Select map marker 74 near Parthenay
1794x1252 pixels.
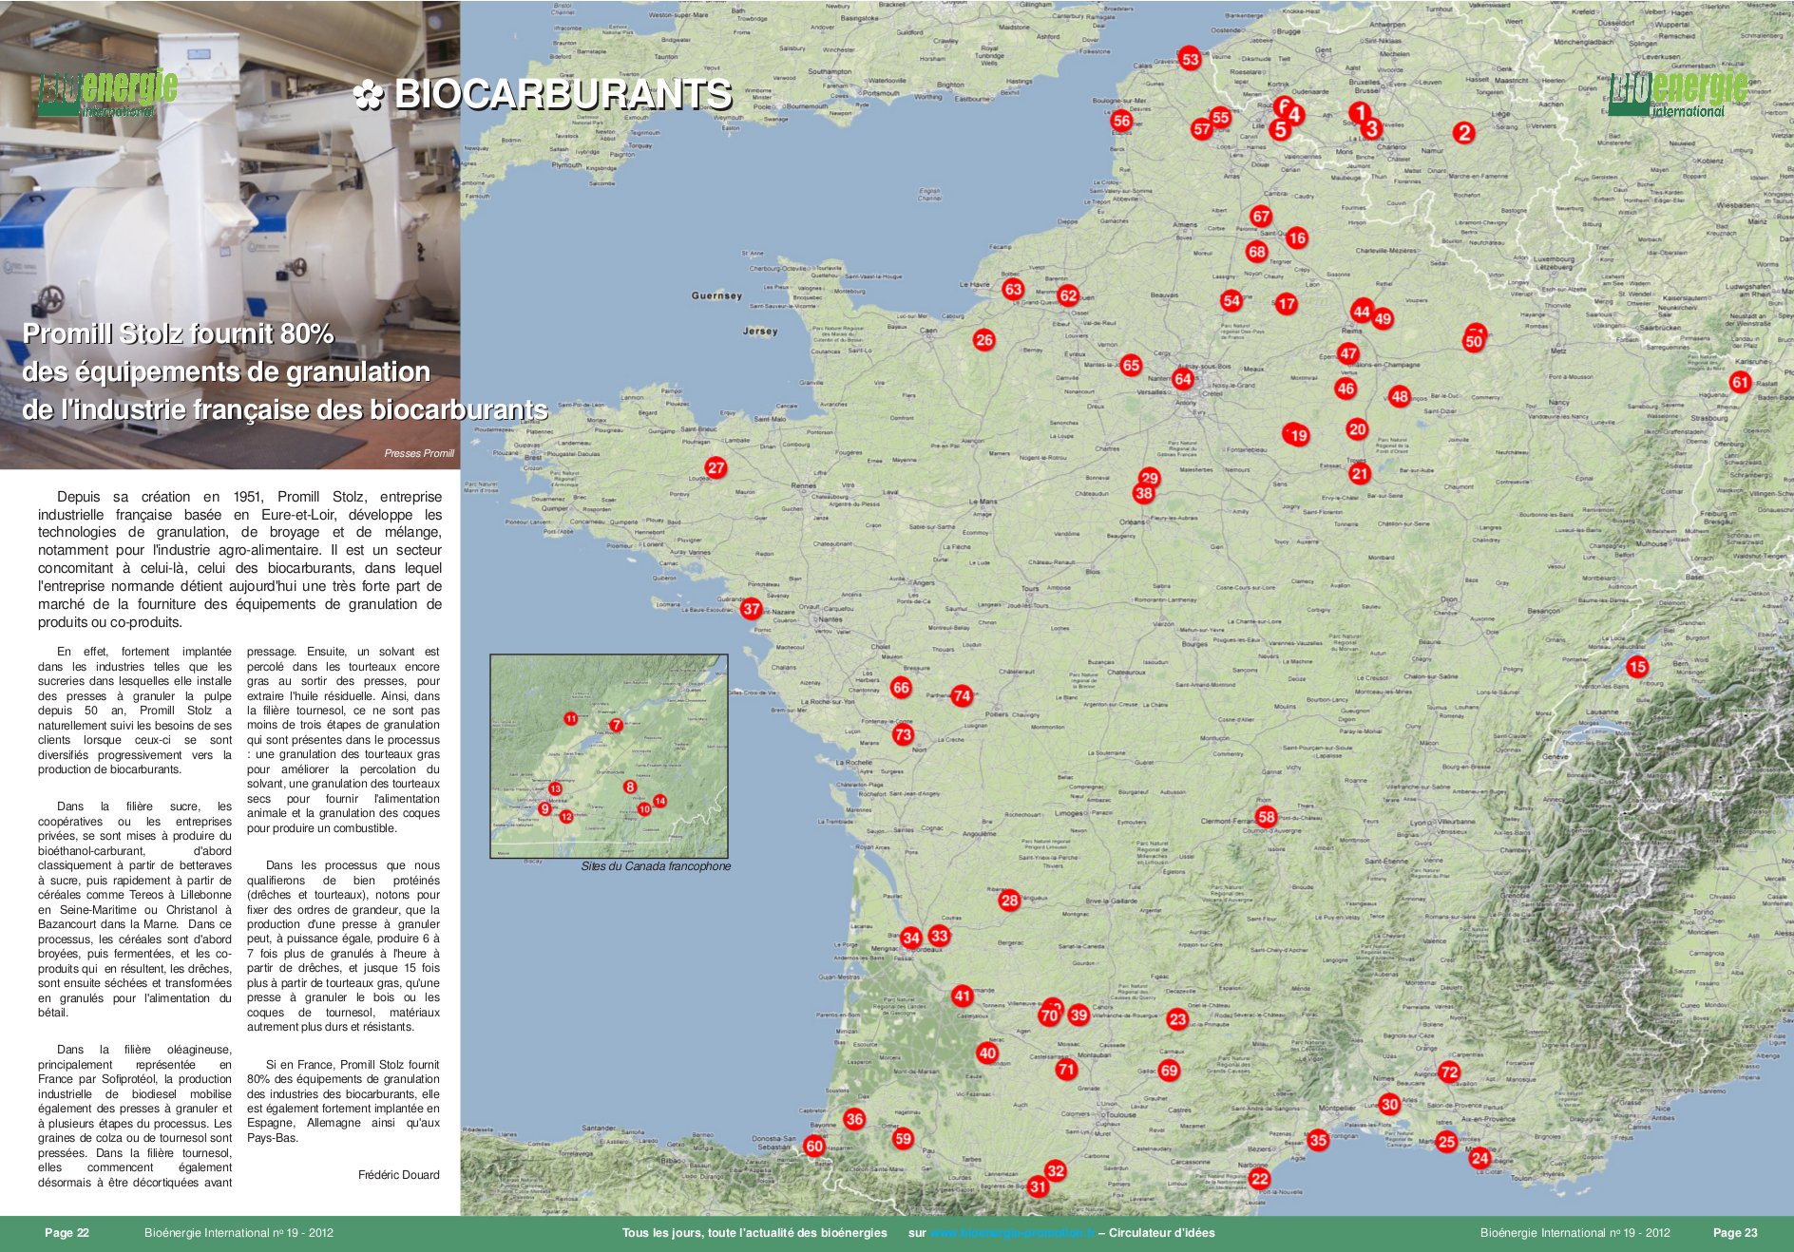962,695
